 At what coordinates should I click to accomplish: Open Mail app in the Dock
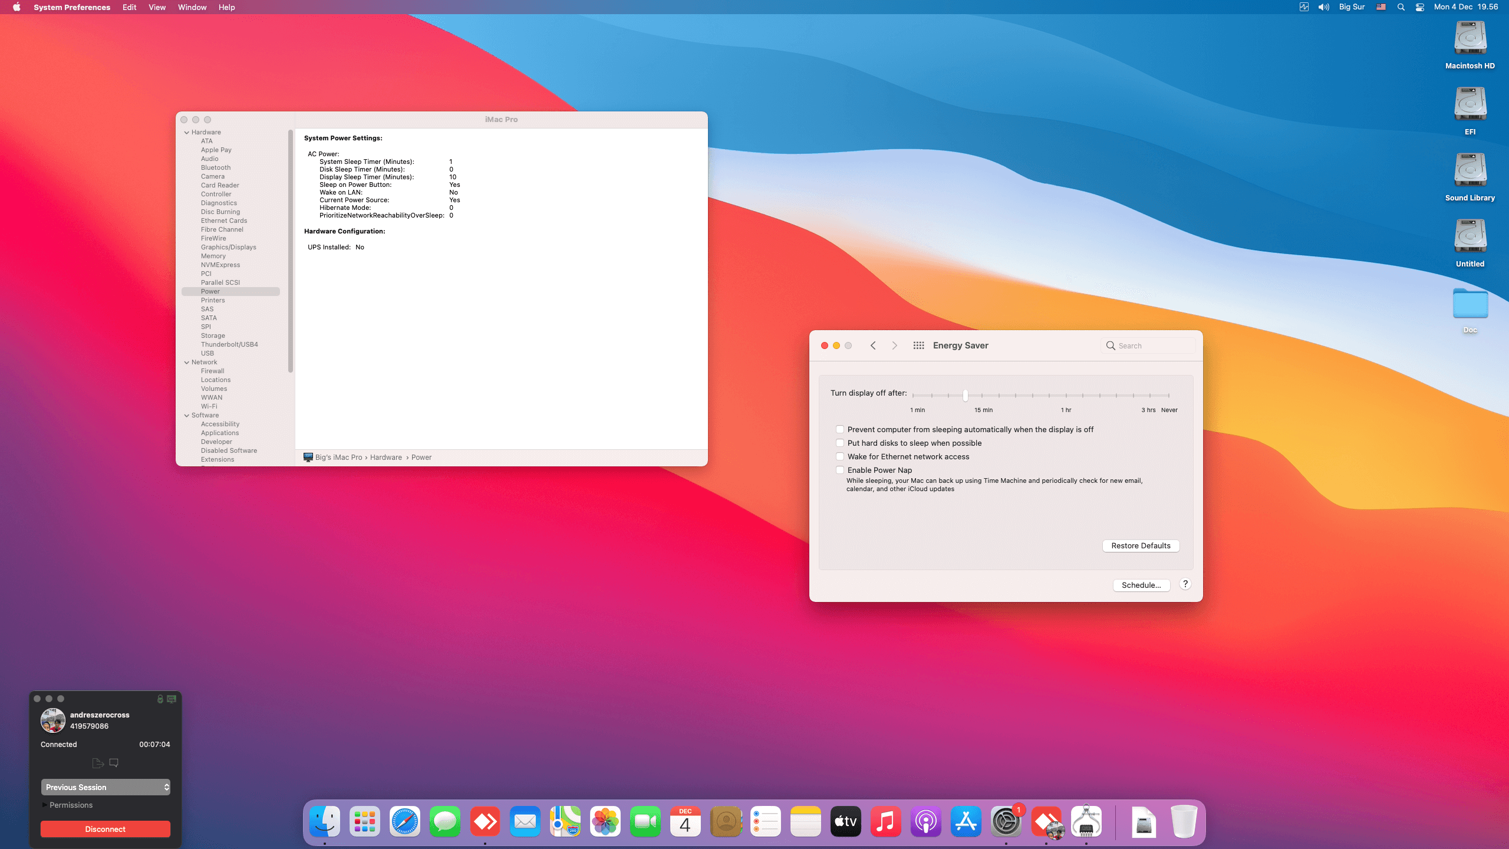point(525,821)
